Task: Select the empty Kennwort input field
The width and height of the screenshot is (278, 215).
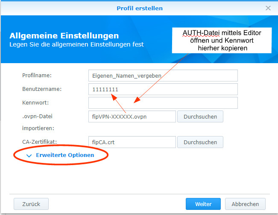Action: (162, 103)
